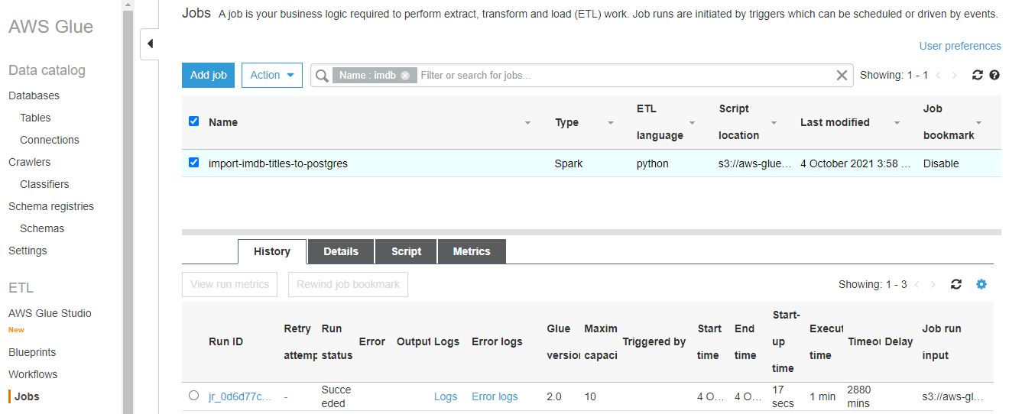Collapse the sidebar with the left arrow toggle
The image size is (1009, 414).
pos(150,44)
